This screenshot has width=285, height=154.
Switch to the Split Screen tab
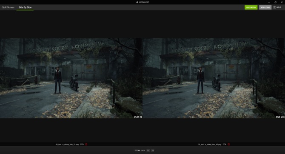[x=8, y=7]
